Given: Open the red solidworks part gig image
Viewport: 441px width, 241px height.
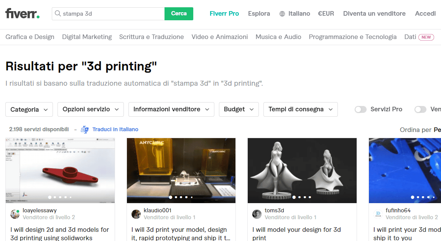Looking at the screenshot, I should pyautogui.click(x=60, y=170).
